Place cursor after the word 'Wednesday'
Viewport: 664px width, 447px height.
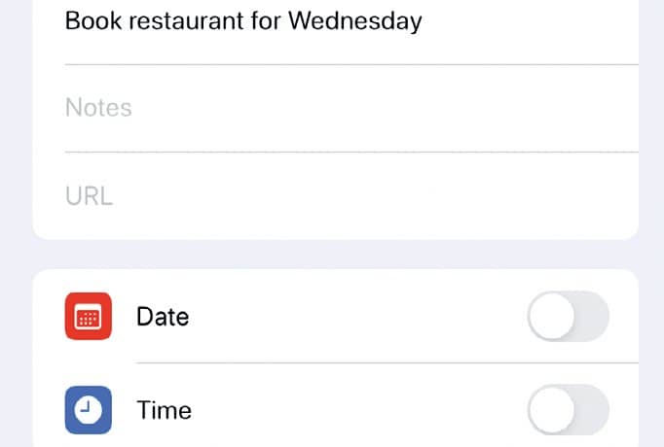424,20
